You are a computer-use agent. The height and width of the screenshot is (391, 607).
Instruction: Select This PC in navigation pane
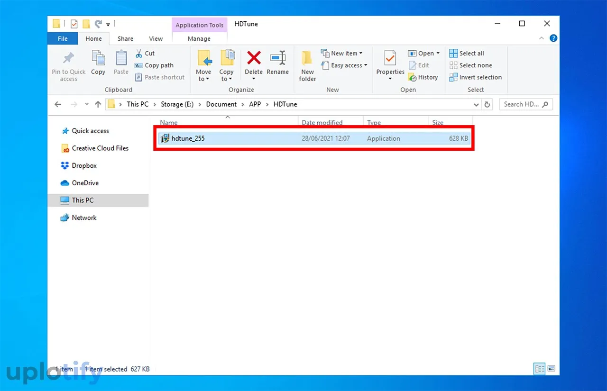point(98,200)
